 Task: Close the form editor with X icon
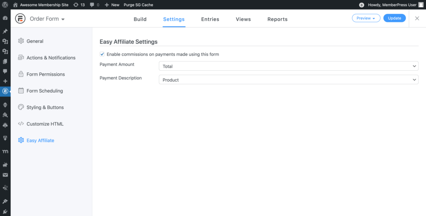pyautogui.click(x=417, y=18)
